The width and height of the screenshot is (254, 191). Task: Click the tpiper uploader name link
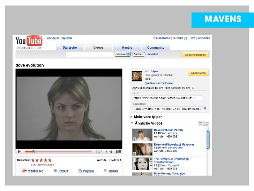click(x=154, y=71)
